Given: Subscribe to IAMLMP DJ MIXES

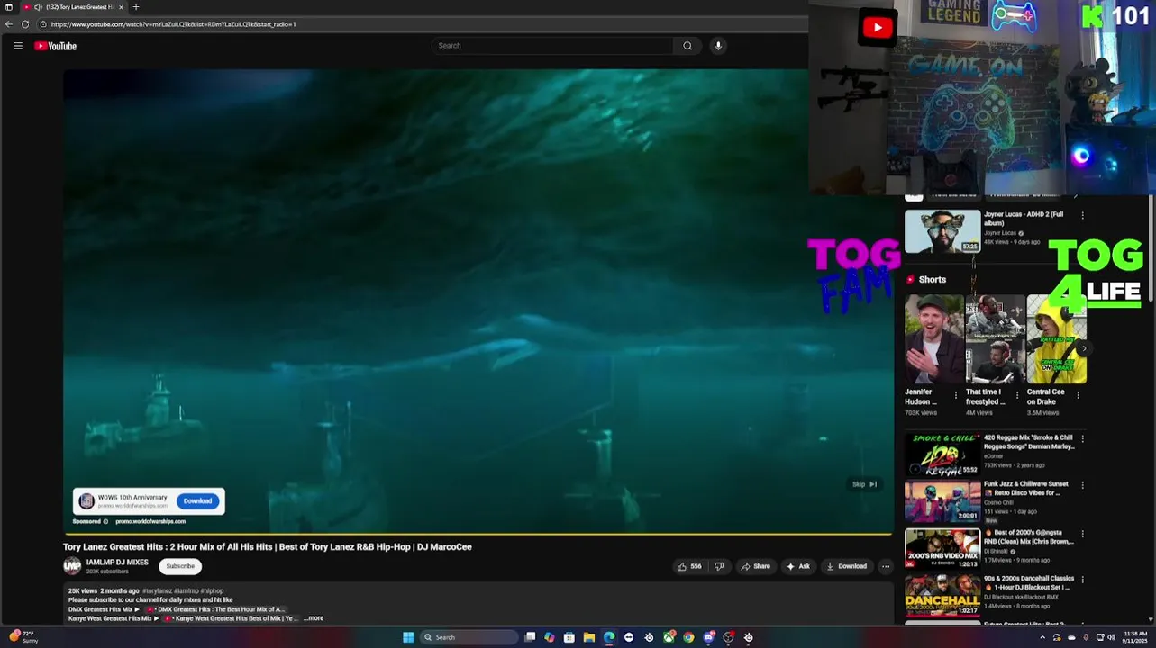Looking at the screenshot, I should pos(180,566).
